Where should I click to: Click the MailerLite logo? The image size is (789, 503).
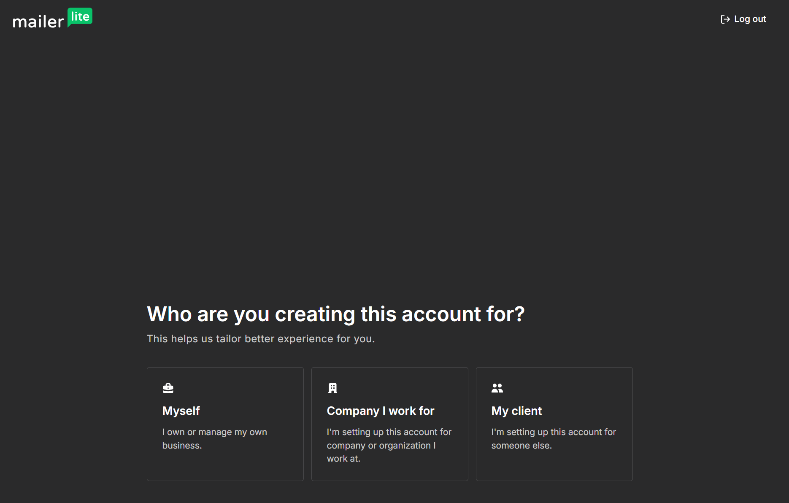(x=52, y=19)
